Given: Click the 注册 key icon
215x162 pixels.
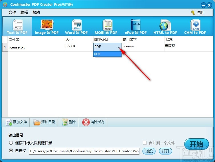Looking at the screenshot, I should coord(193,13).
